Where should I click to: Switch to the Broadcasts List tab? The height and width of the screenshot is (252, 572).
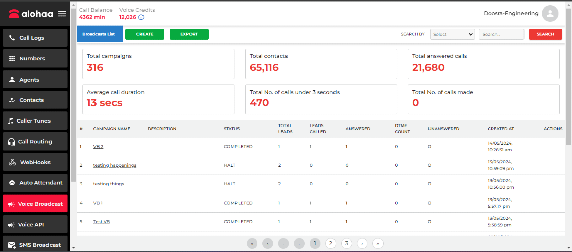100,34
